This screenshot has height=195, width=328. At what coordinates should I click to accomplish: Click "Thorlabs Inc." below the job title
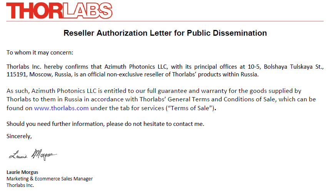pos(20,185)
